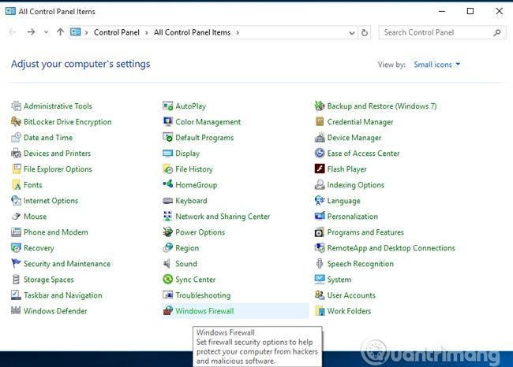Screen dimensions: 513x367
Task: Click the Speech Recognition microphone icon
Action: (320, 264)
